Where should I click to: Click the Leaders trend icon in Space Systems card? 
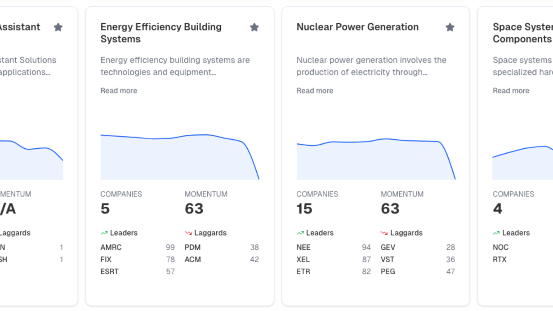click(496, 233)
